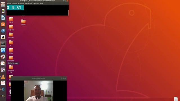Screen dimensions: 180x101
Task: Open the Terminal menu in the terminal
Action: point(36,4)
